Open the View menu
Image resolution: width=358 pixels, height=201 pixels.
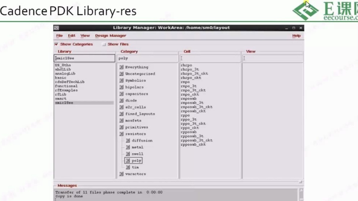coord(85,36)
